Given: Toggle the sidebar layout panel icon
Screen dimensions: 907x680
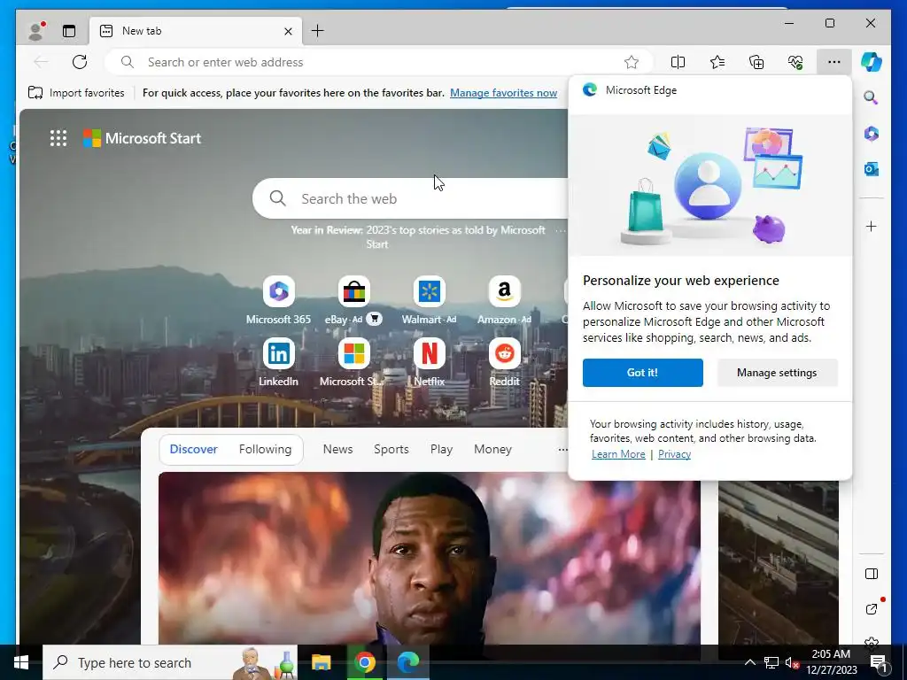Looking at the screenshot, I should 872,574.
